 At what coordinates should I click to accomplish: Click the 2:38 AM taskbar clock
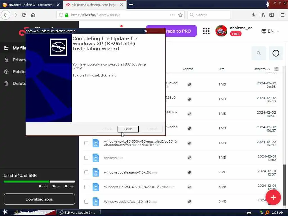pos(278,213)
